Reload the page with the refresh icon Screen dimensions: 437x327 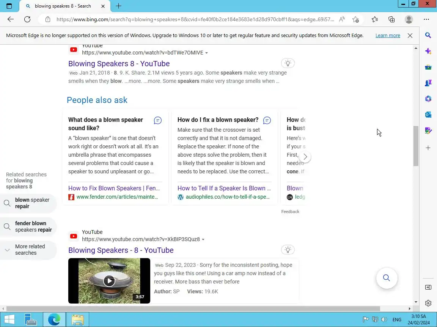tap(27, 19)
